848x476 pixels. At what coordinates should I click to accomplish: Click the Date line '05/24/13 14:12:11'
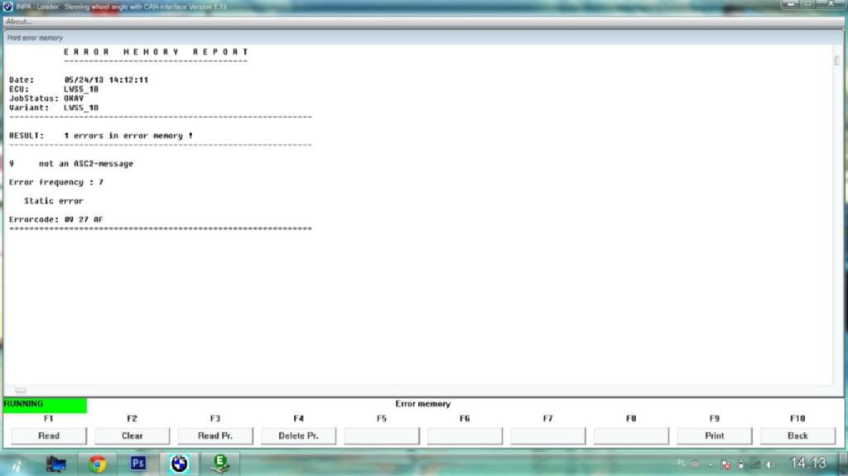(x=79, y=80)
